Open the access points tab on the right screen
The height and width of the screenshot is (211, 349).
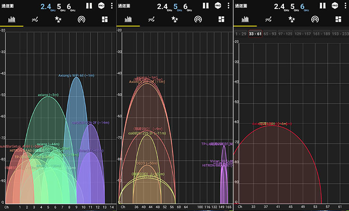point(314,19)
